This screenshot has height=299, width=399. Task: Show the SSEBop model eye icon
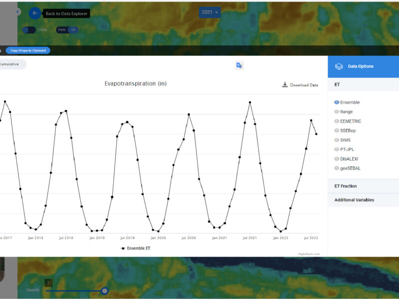[x=337, y=131]
